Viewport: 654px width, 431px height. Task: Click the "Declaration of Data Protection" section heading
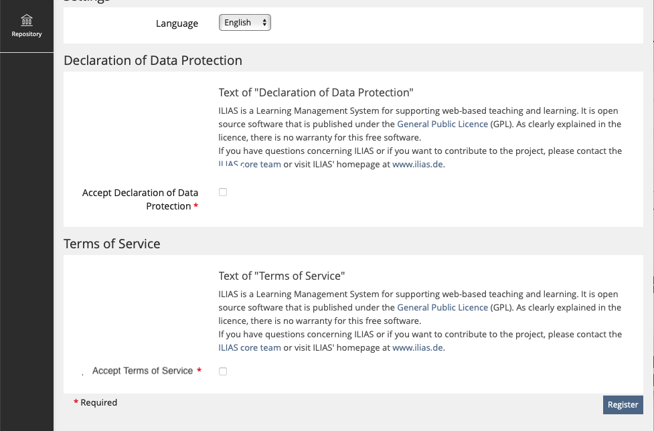153,60
